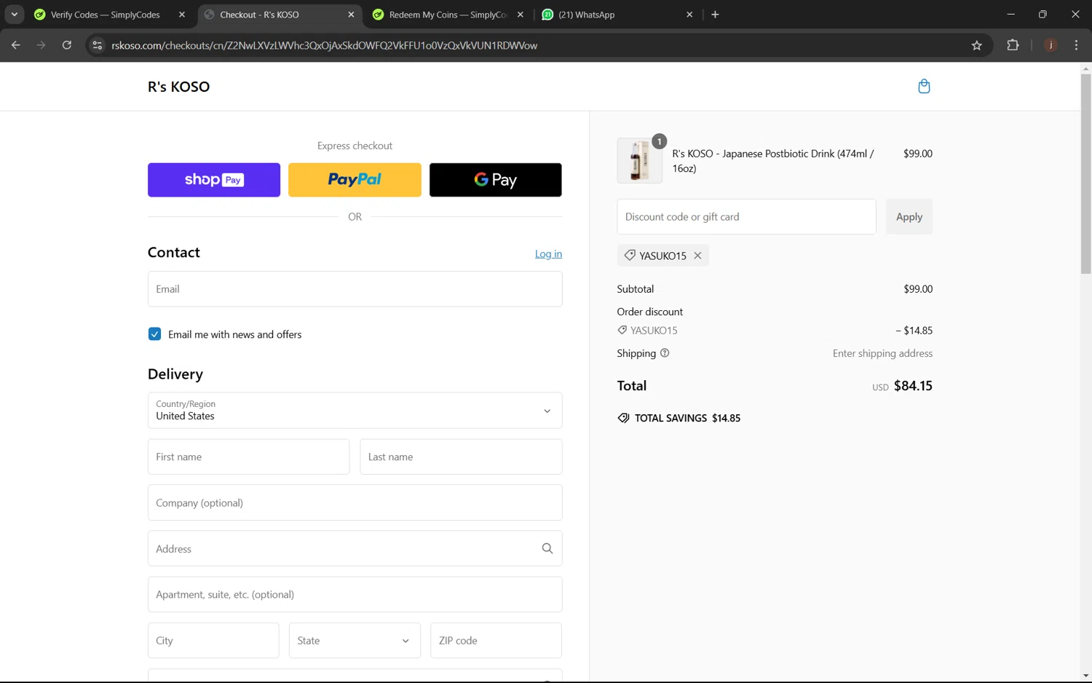Close the Redeem My Coins tab
The image size is (1092, 683).
520,15
